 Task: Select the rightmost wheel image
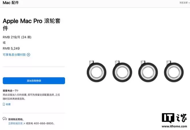[174, 71]
